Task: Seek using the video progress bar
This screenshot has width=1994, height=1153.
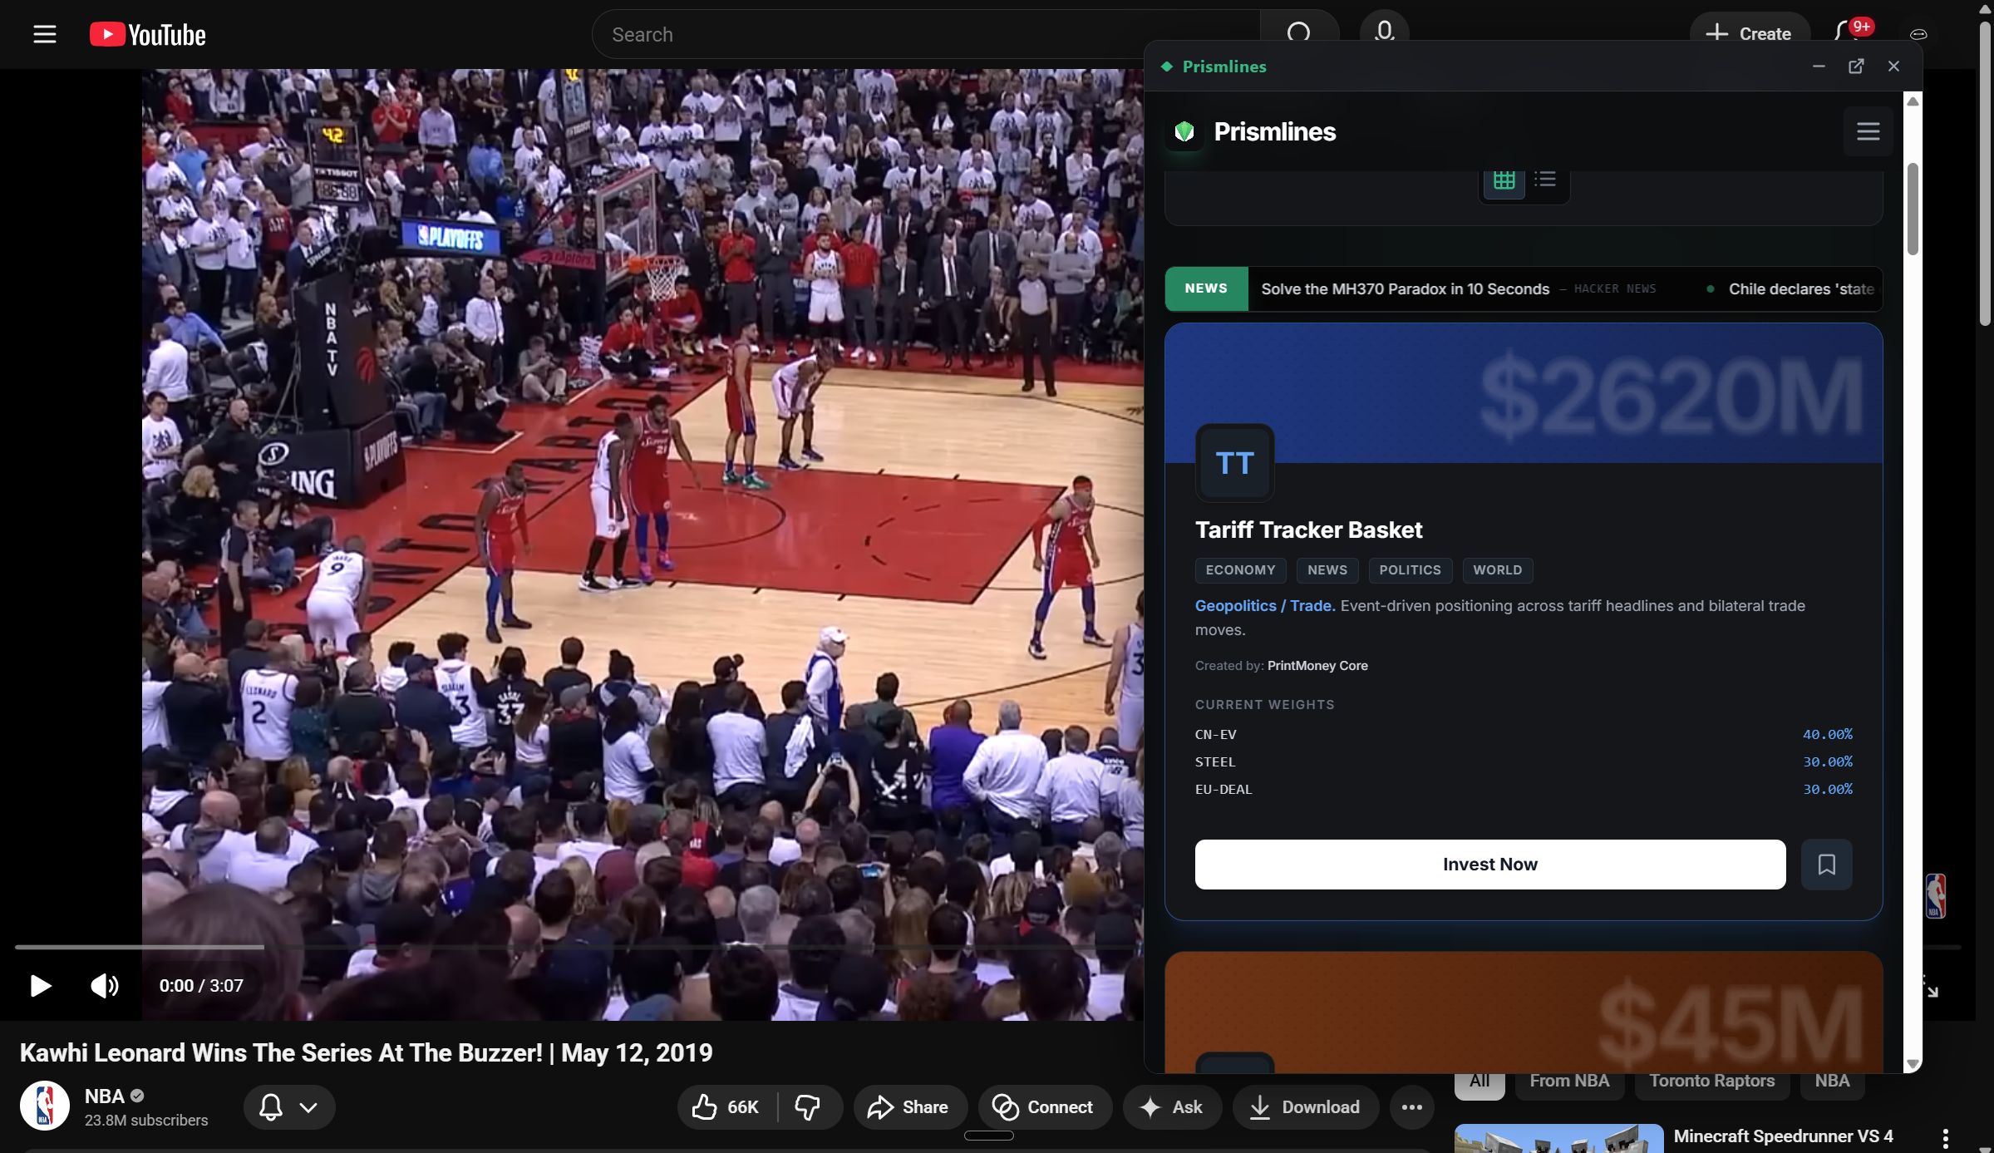Action: coord(582,947)
